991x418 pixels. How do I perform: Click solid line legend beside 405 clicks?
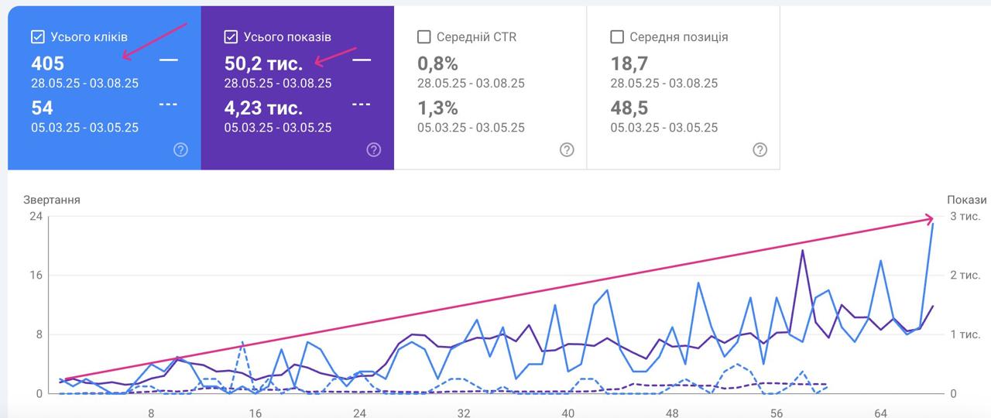168,60
